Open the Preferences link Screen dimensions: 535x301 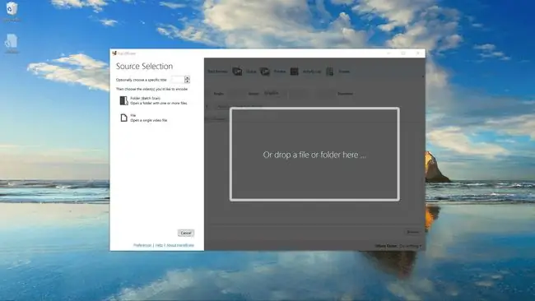(x=142, y=245)
